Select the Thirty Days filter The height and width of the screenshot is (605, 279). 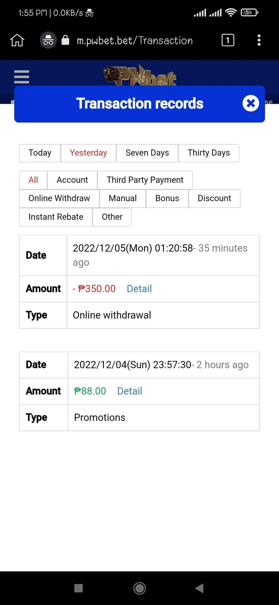pyautogui.click(x=209, y=153)
